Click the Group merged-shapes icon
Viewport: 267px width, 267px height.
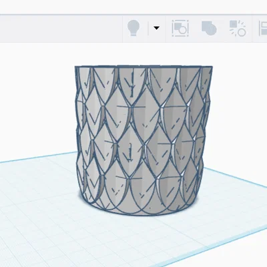[209, 28]
